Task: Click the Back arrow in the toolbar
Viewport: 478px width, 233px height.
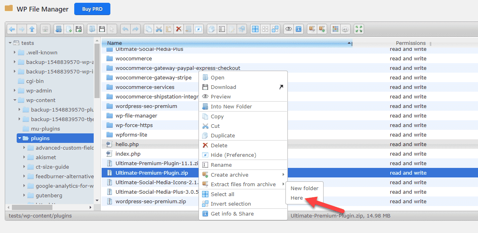Action: 12,29
